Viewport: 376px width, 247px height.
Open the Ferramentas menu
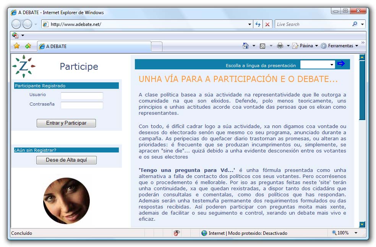(x=340, y=46)
